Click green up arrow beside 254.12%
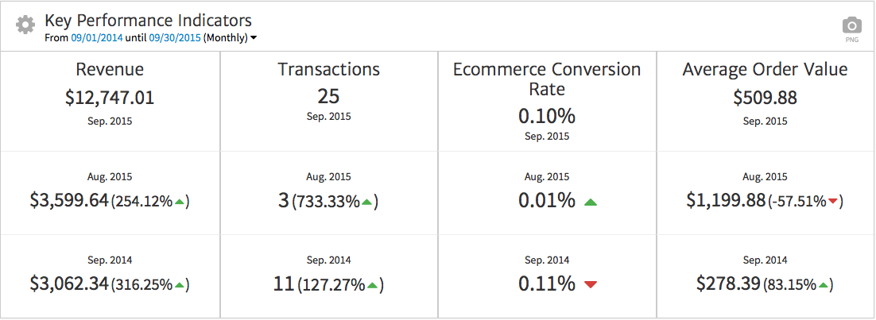The height and width of the screenshot is (320, 876). (180, 202)
